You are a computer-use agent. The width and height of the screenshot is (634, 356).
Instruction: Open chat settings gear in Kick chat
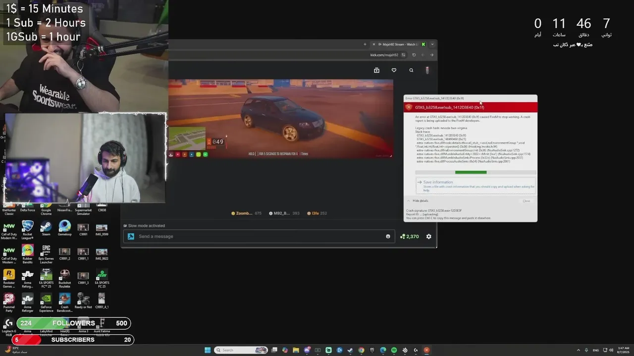[428, 236]
